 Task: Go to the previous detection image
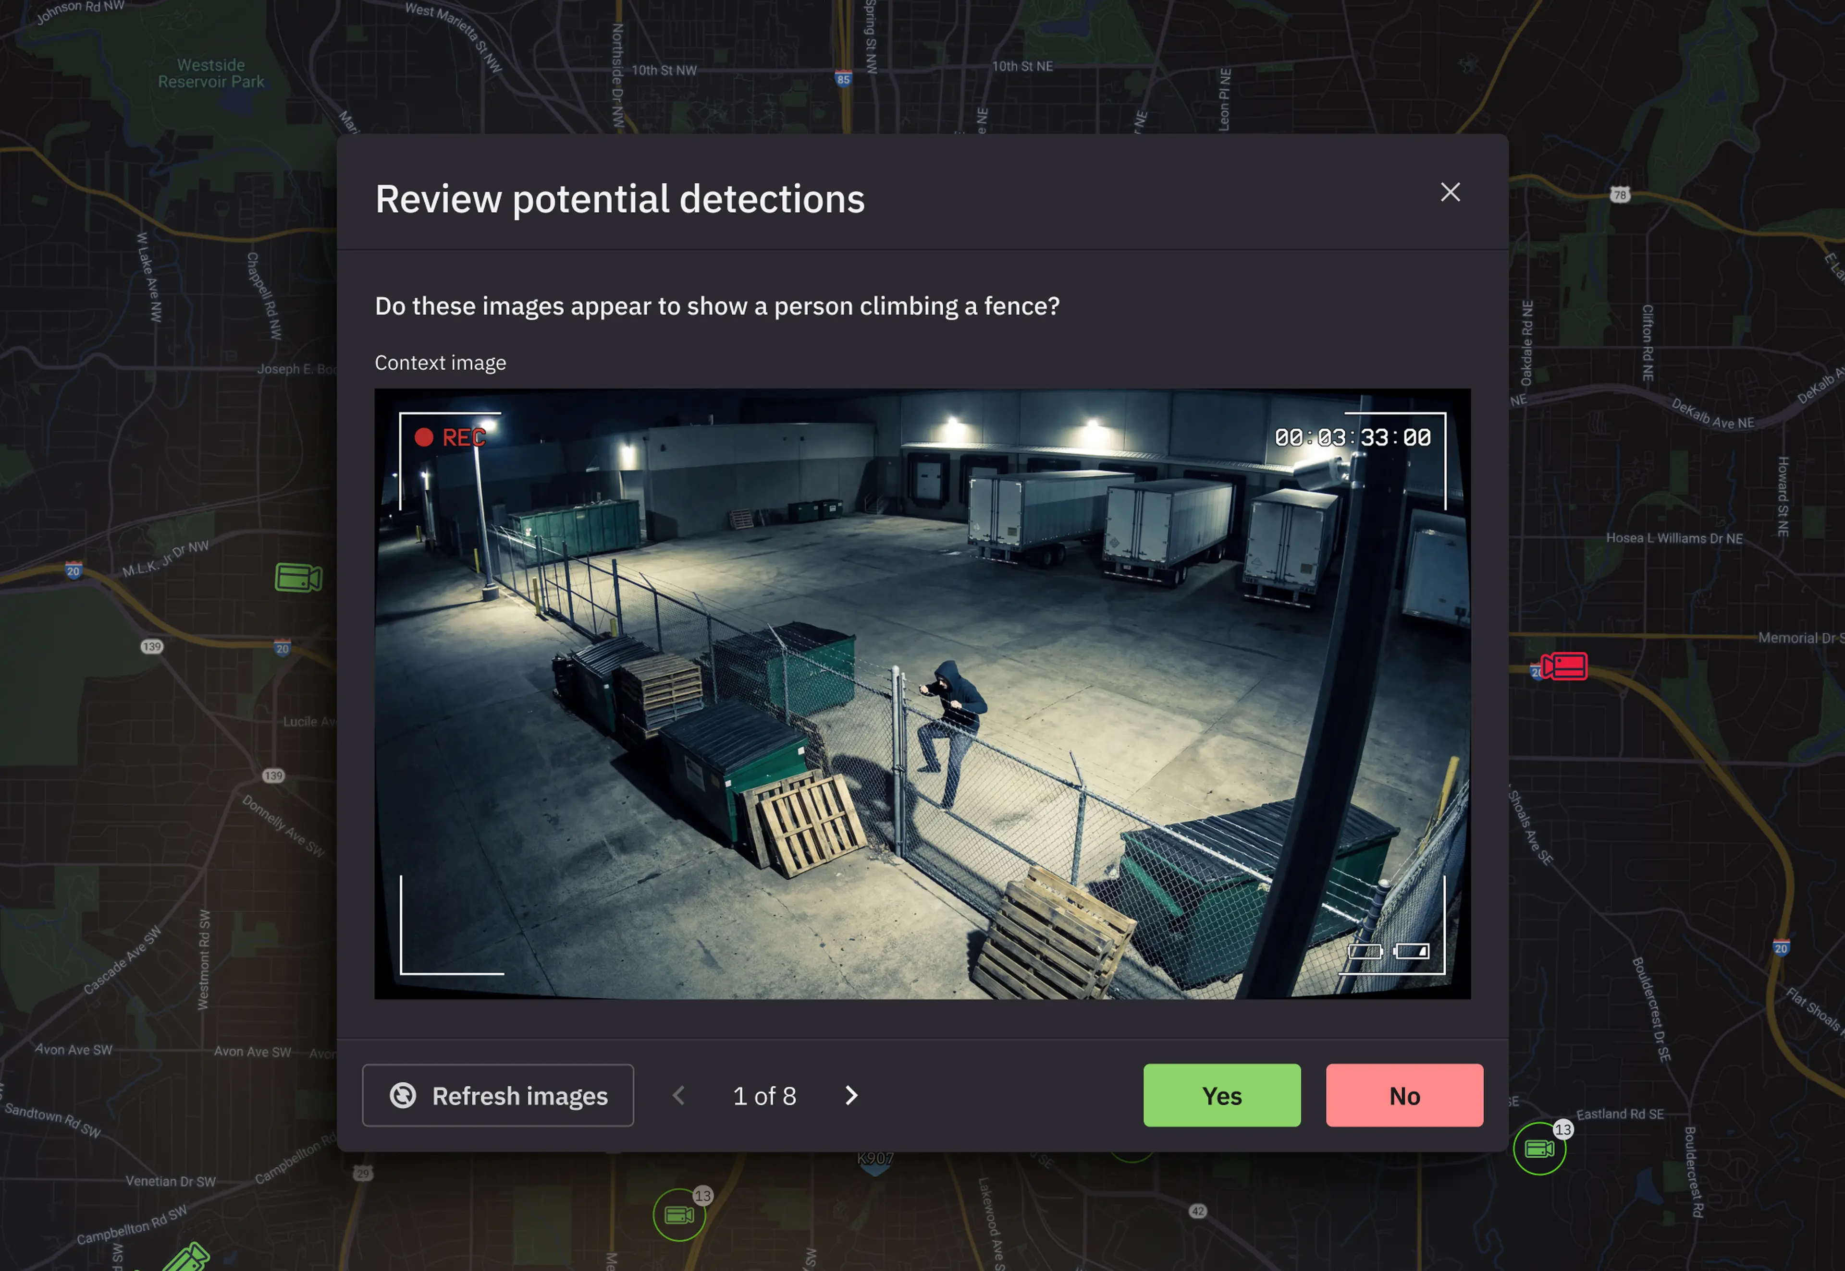[x=679, y=1096]
